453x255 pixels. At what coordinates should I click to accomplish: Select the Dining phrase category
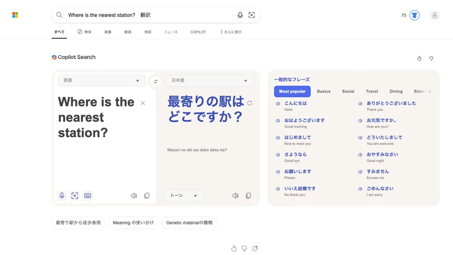[396, 91]
